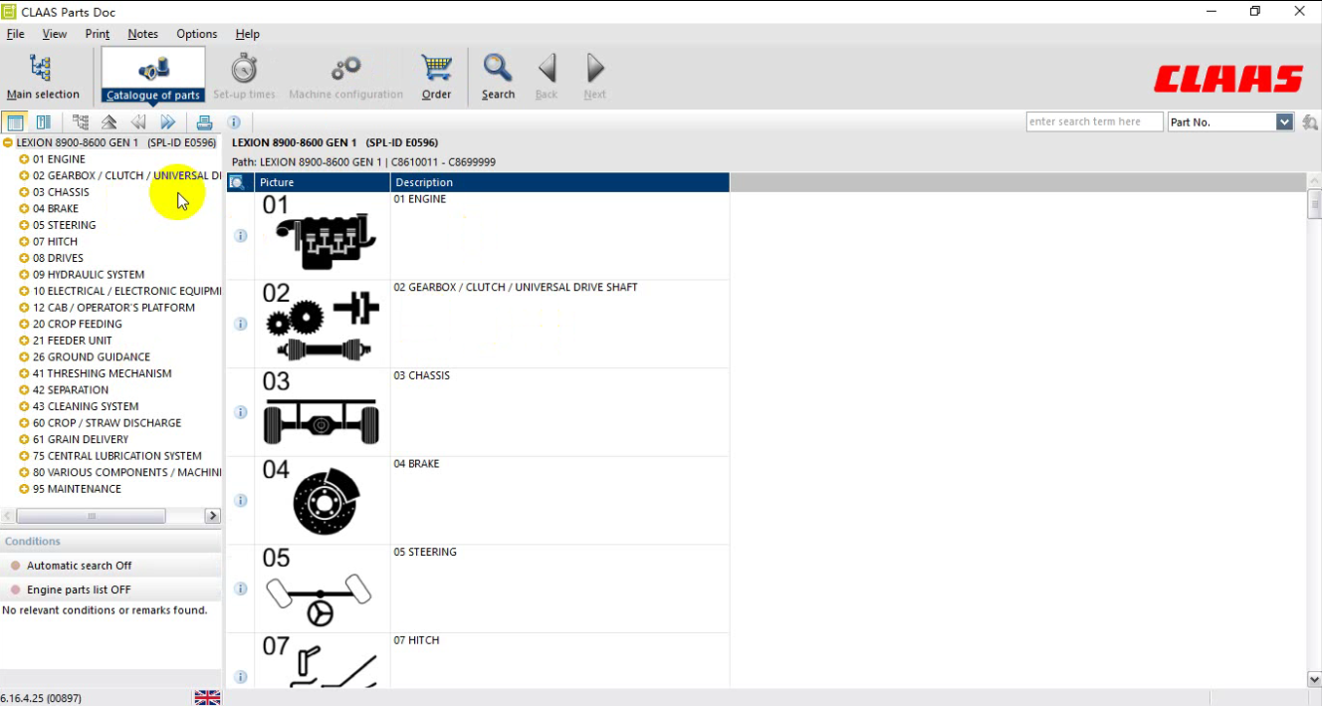Select 61 GRAIN DELIVERY in the tree

(x=81, y=439)
